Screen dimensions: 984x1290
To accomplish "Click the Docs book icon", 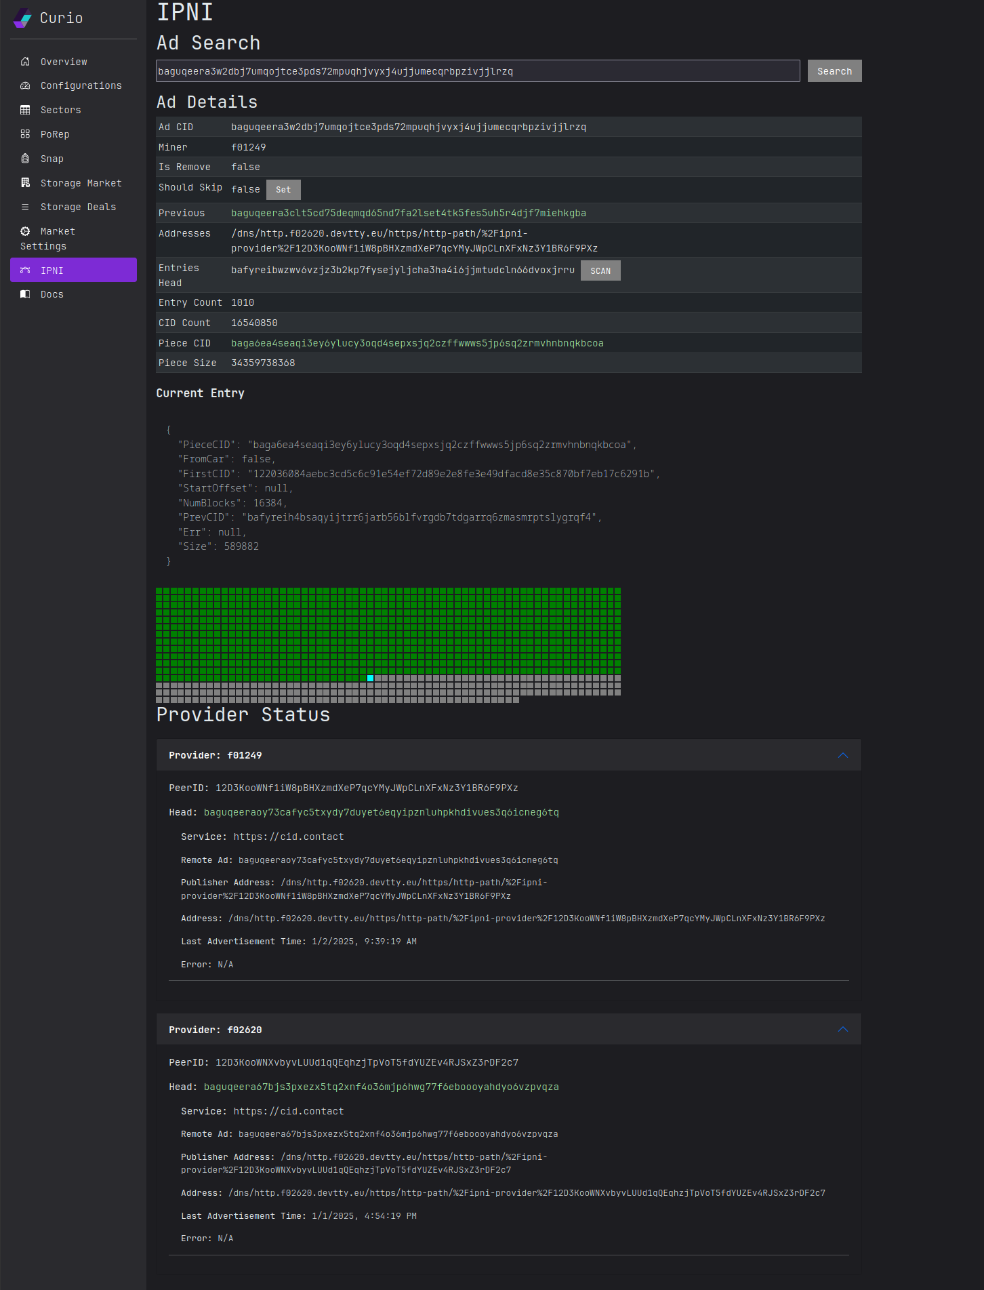I will 25,294.
